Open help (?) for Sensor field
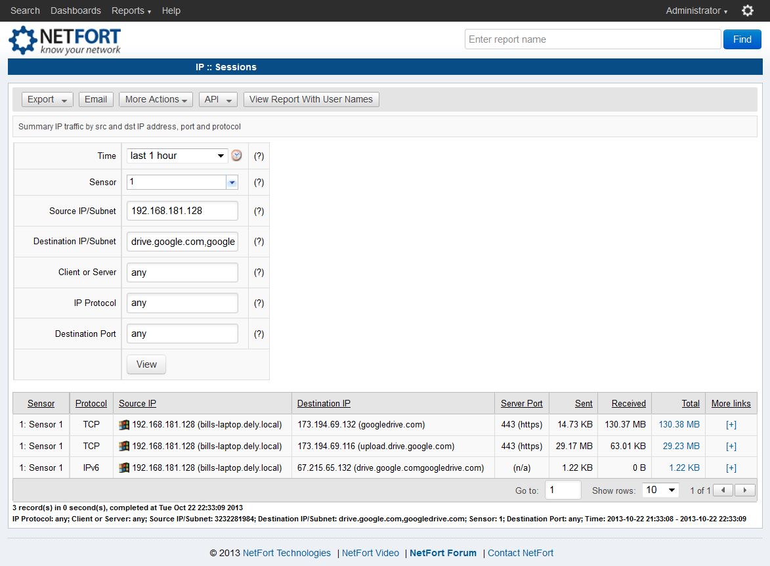Image resolution: width=770 pixels, height=566 pixels. click(259, 183)
